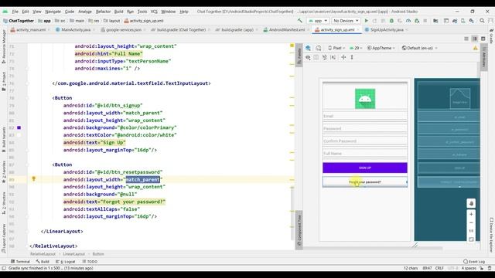495x278 pixels.
Task: Click the ChatTogether breadcrumb in navigation bar
Action: coord(19,21)
